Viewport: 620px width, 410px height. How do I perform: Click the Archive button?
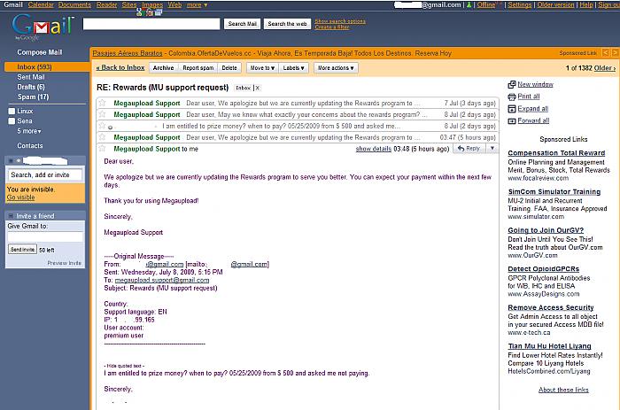(x=163, y=67)
